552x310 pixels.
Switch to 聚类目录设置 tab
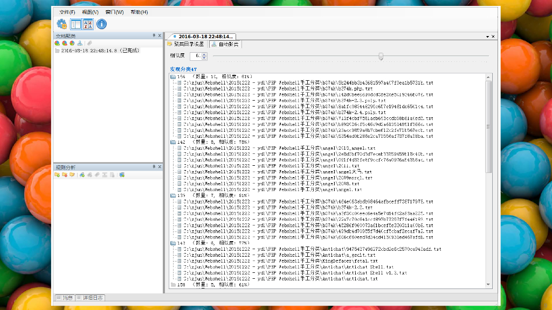point(185,44)
